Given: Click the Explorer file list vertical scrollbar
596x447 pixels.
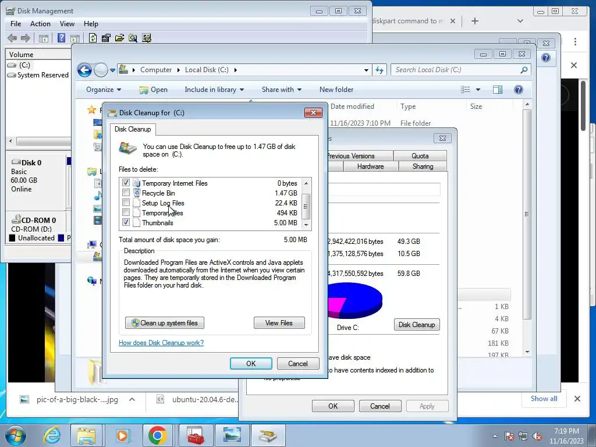Looking at the screenshot, I should (527, 215).
